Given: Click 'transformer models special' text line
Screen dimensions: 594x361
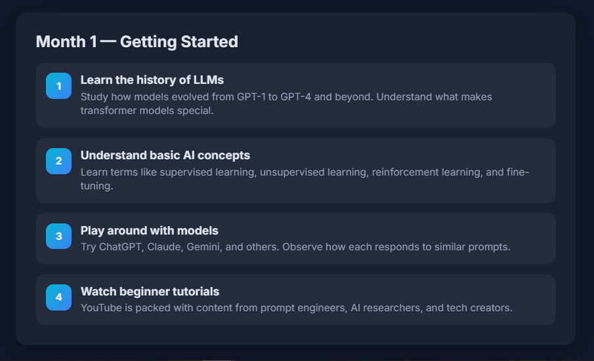Looking at the screenshot, I should click(147, 111).
